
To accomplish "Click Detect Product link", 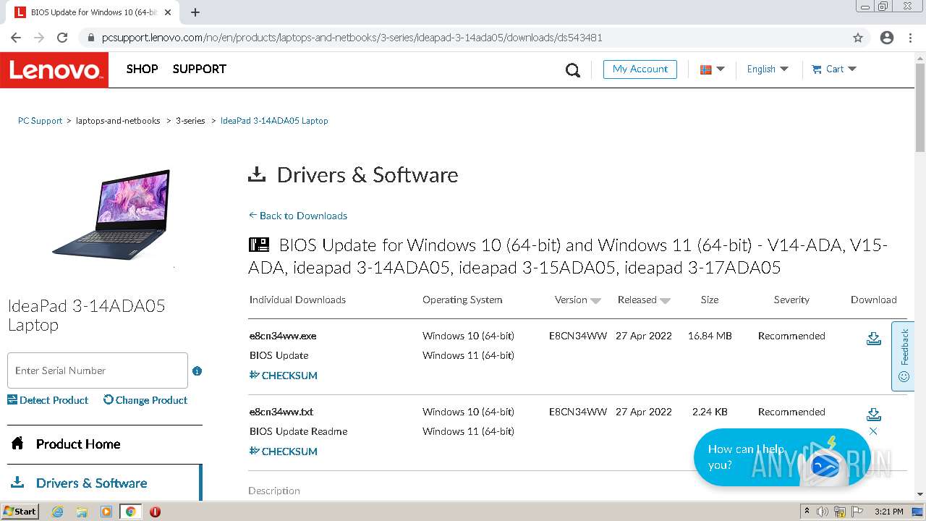I will point(48,400).
